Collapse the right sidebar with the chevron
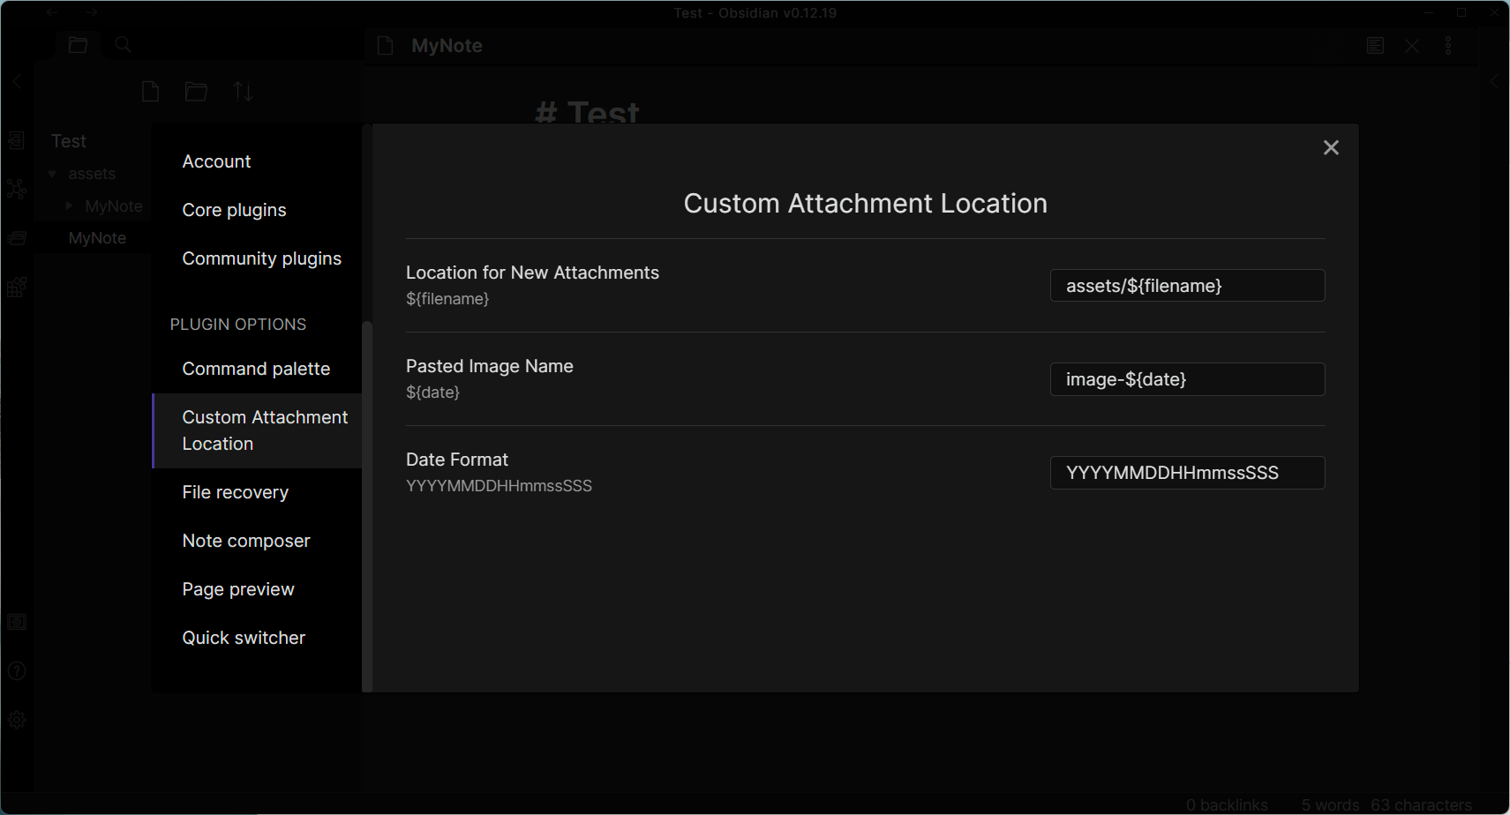Screen dimensions: 1510x815 click(1494, 81)
